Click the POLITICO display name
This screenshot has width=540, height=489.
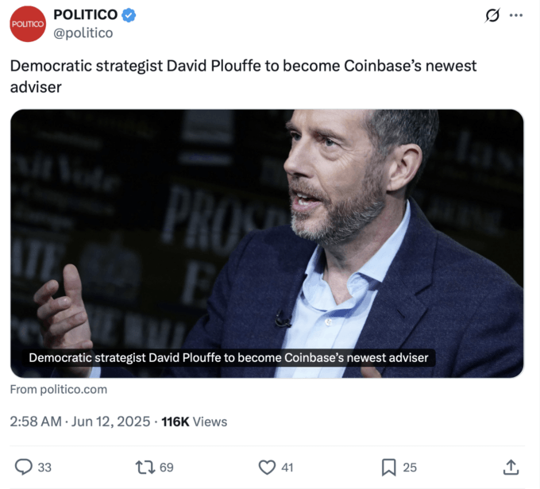point(86,15)
